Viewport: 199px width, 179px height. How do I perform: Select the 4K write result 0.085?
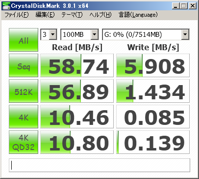point(153,117)
